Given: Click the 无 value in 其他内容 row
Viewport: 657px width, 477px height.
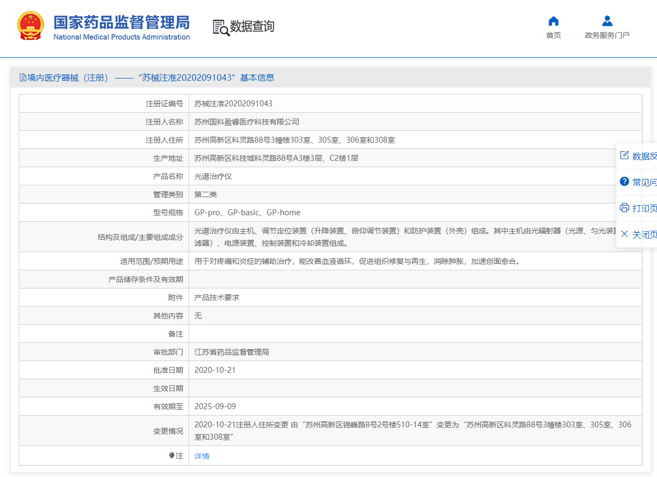Looking at the screenshot, I should [x=198, y=316].
